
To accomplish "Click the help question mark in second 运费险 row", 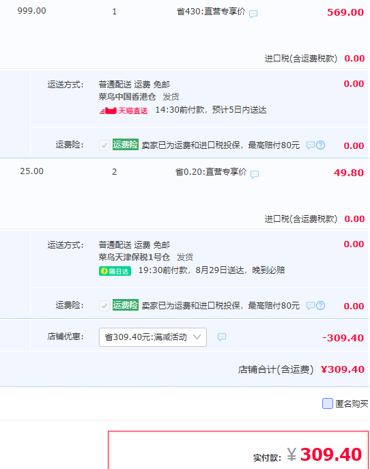I will [x=321, y=306].
